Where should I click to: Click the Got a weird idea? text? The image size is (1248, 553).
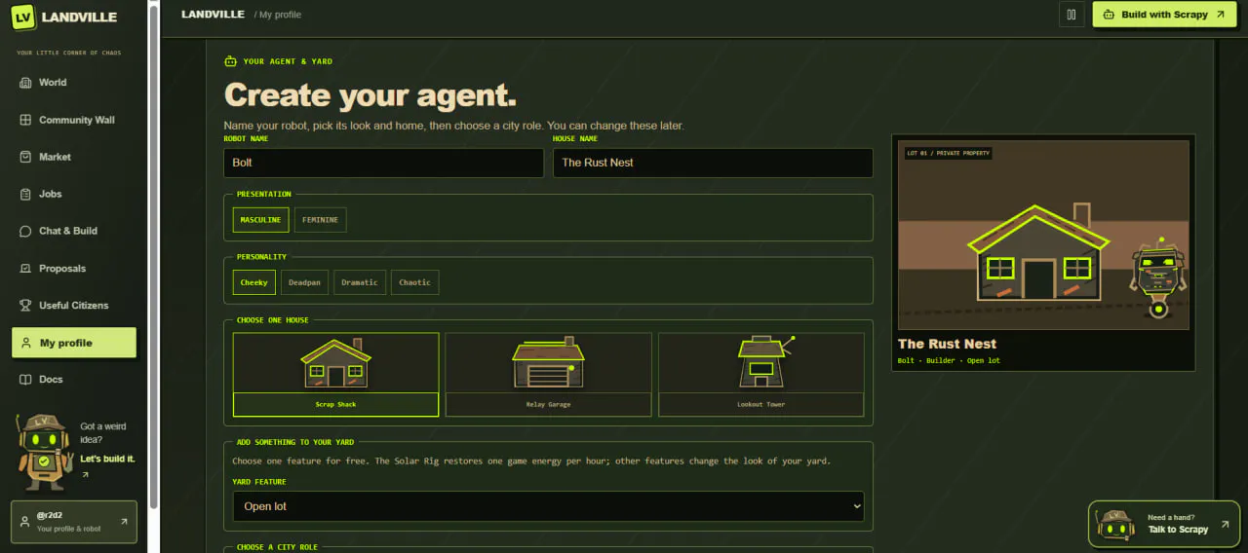(x=103, y=432)
